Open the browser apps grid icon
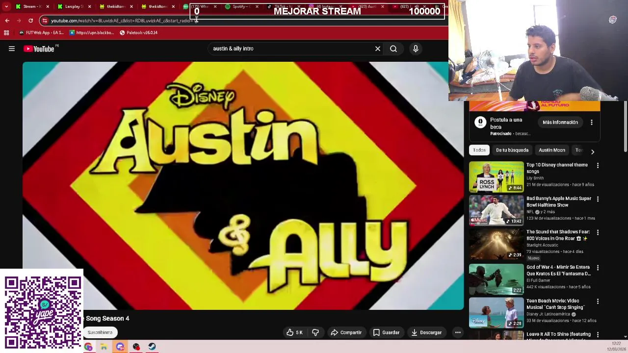The image size is (628, 353). pyautogui.click(x=6, y=33)
